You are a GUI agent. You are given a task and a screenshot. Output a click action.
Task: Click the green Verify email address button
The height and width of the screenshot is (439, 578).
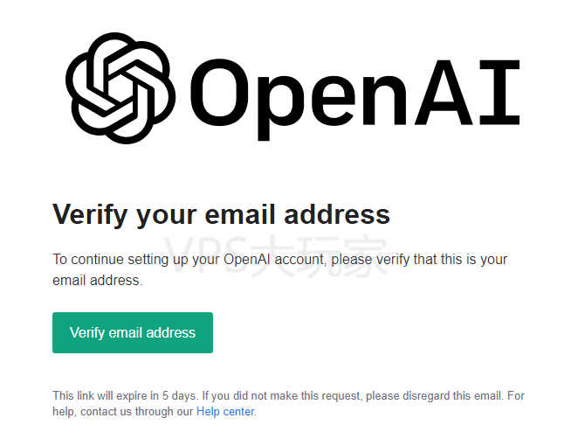pyautogui.click(x=133, y=332)
